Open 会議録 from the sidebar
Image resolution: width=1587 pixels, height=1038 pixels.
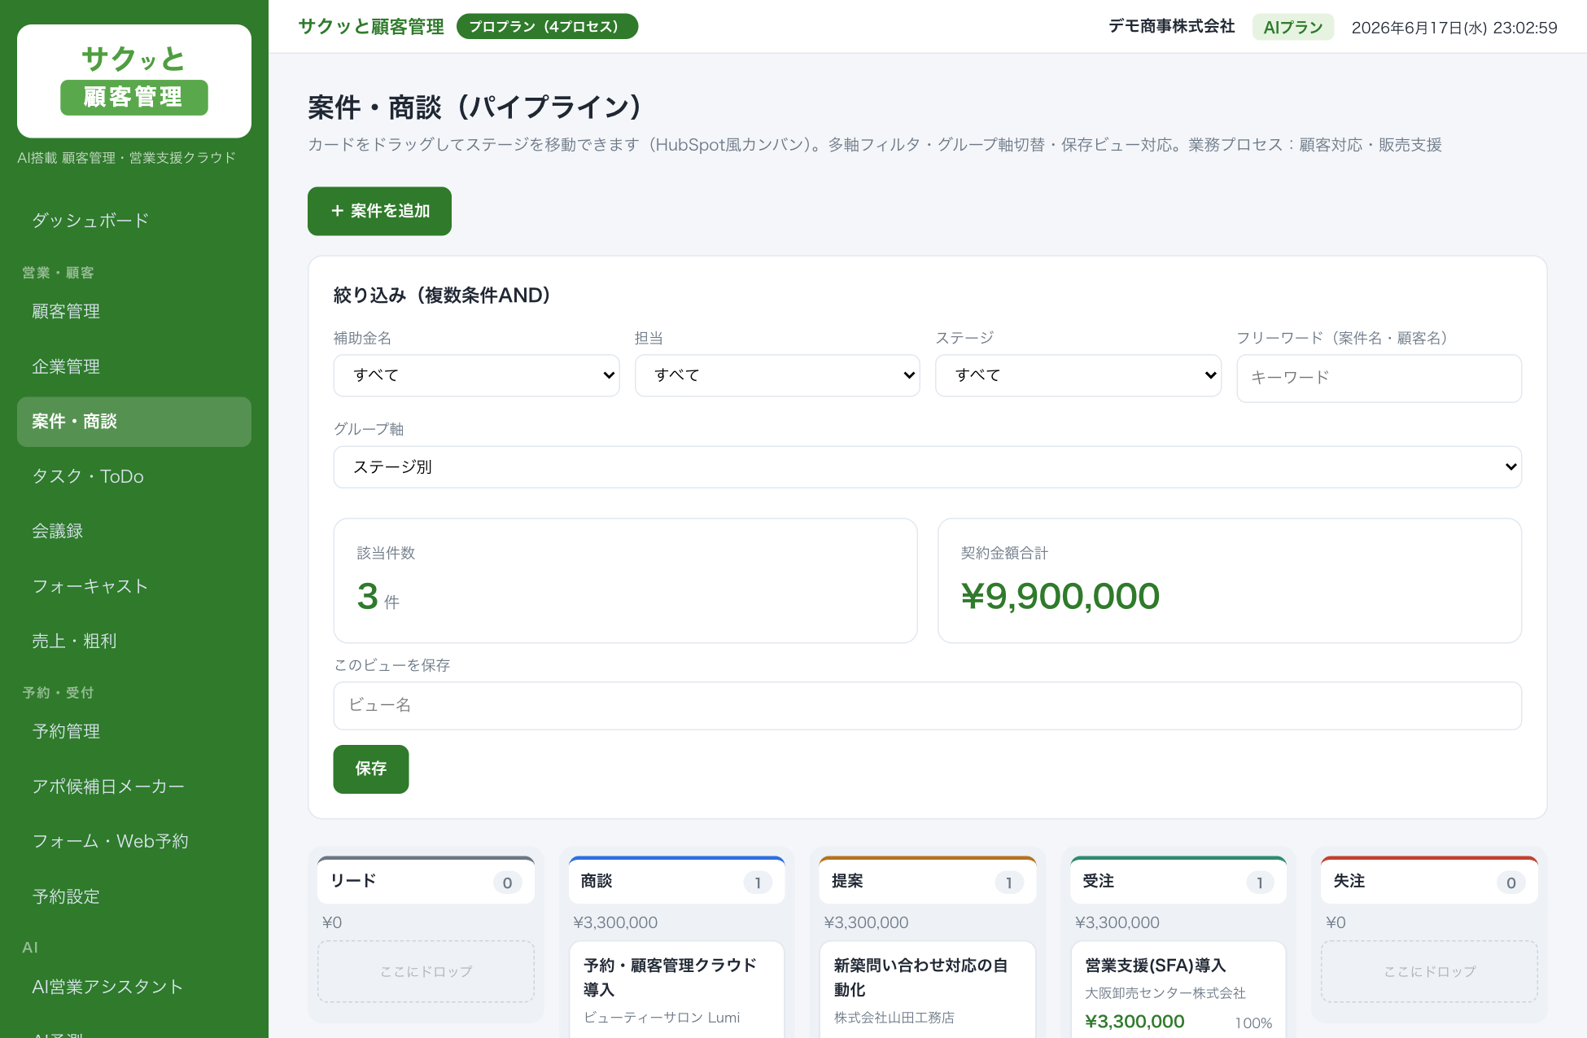point(134,532)
